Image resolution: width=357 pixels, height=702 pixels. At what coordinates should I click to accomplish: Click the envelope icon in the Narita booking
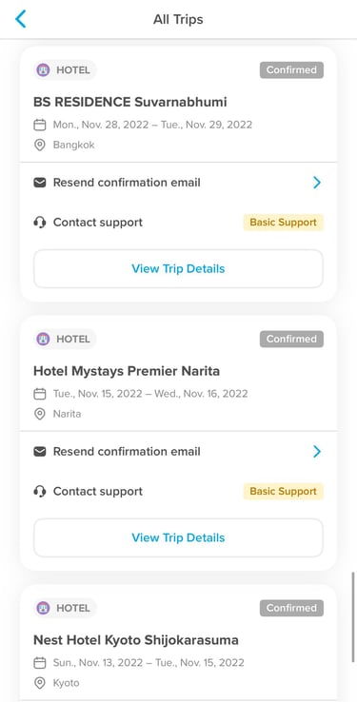40,452
